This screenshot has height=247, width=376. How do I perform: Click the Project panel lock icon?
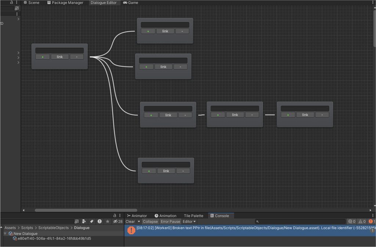[115, 215]
